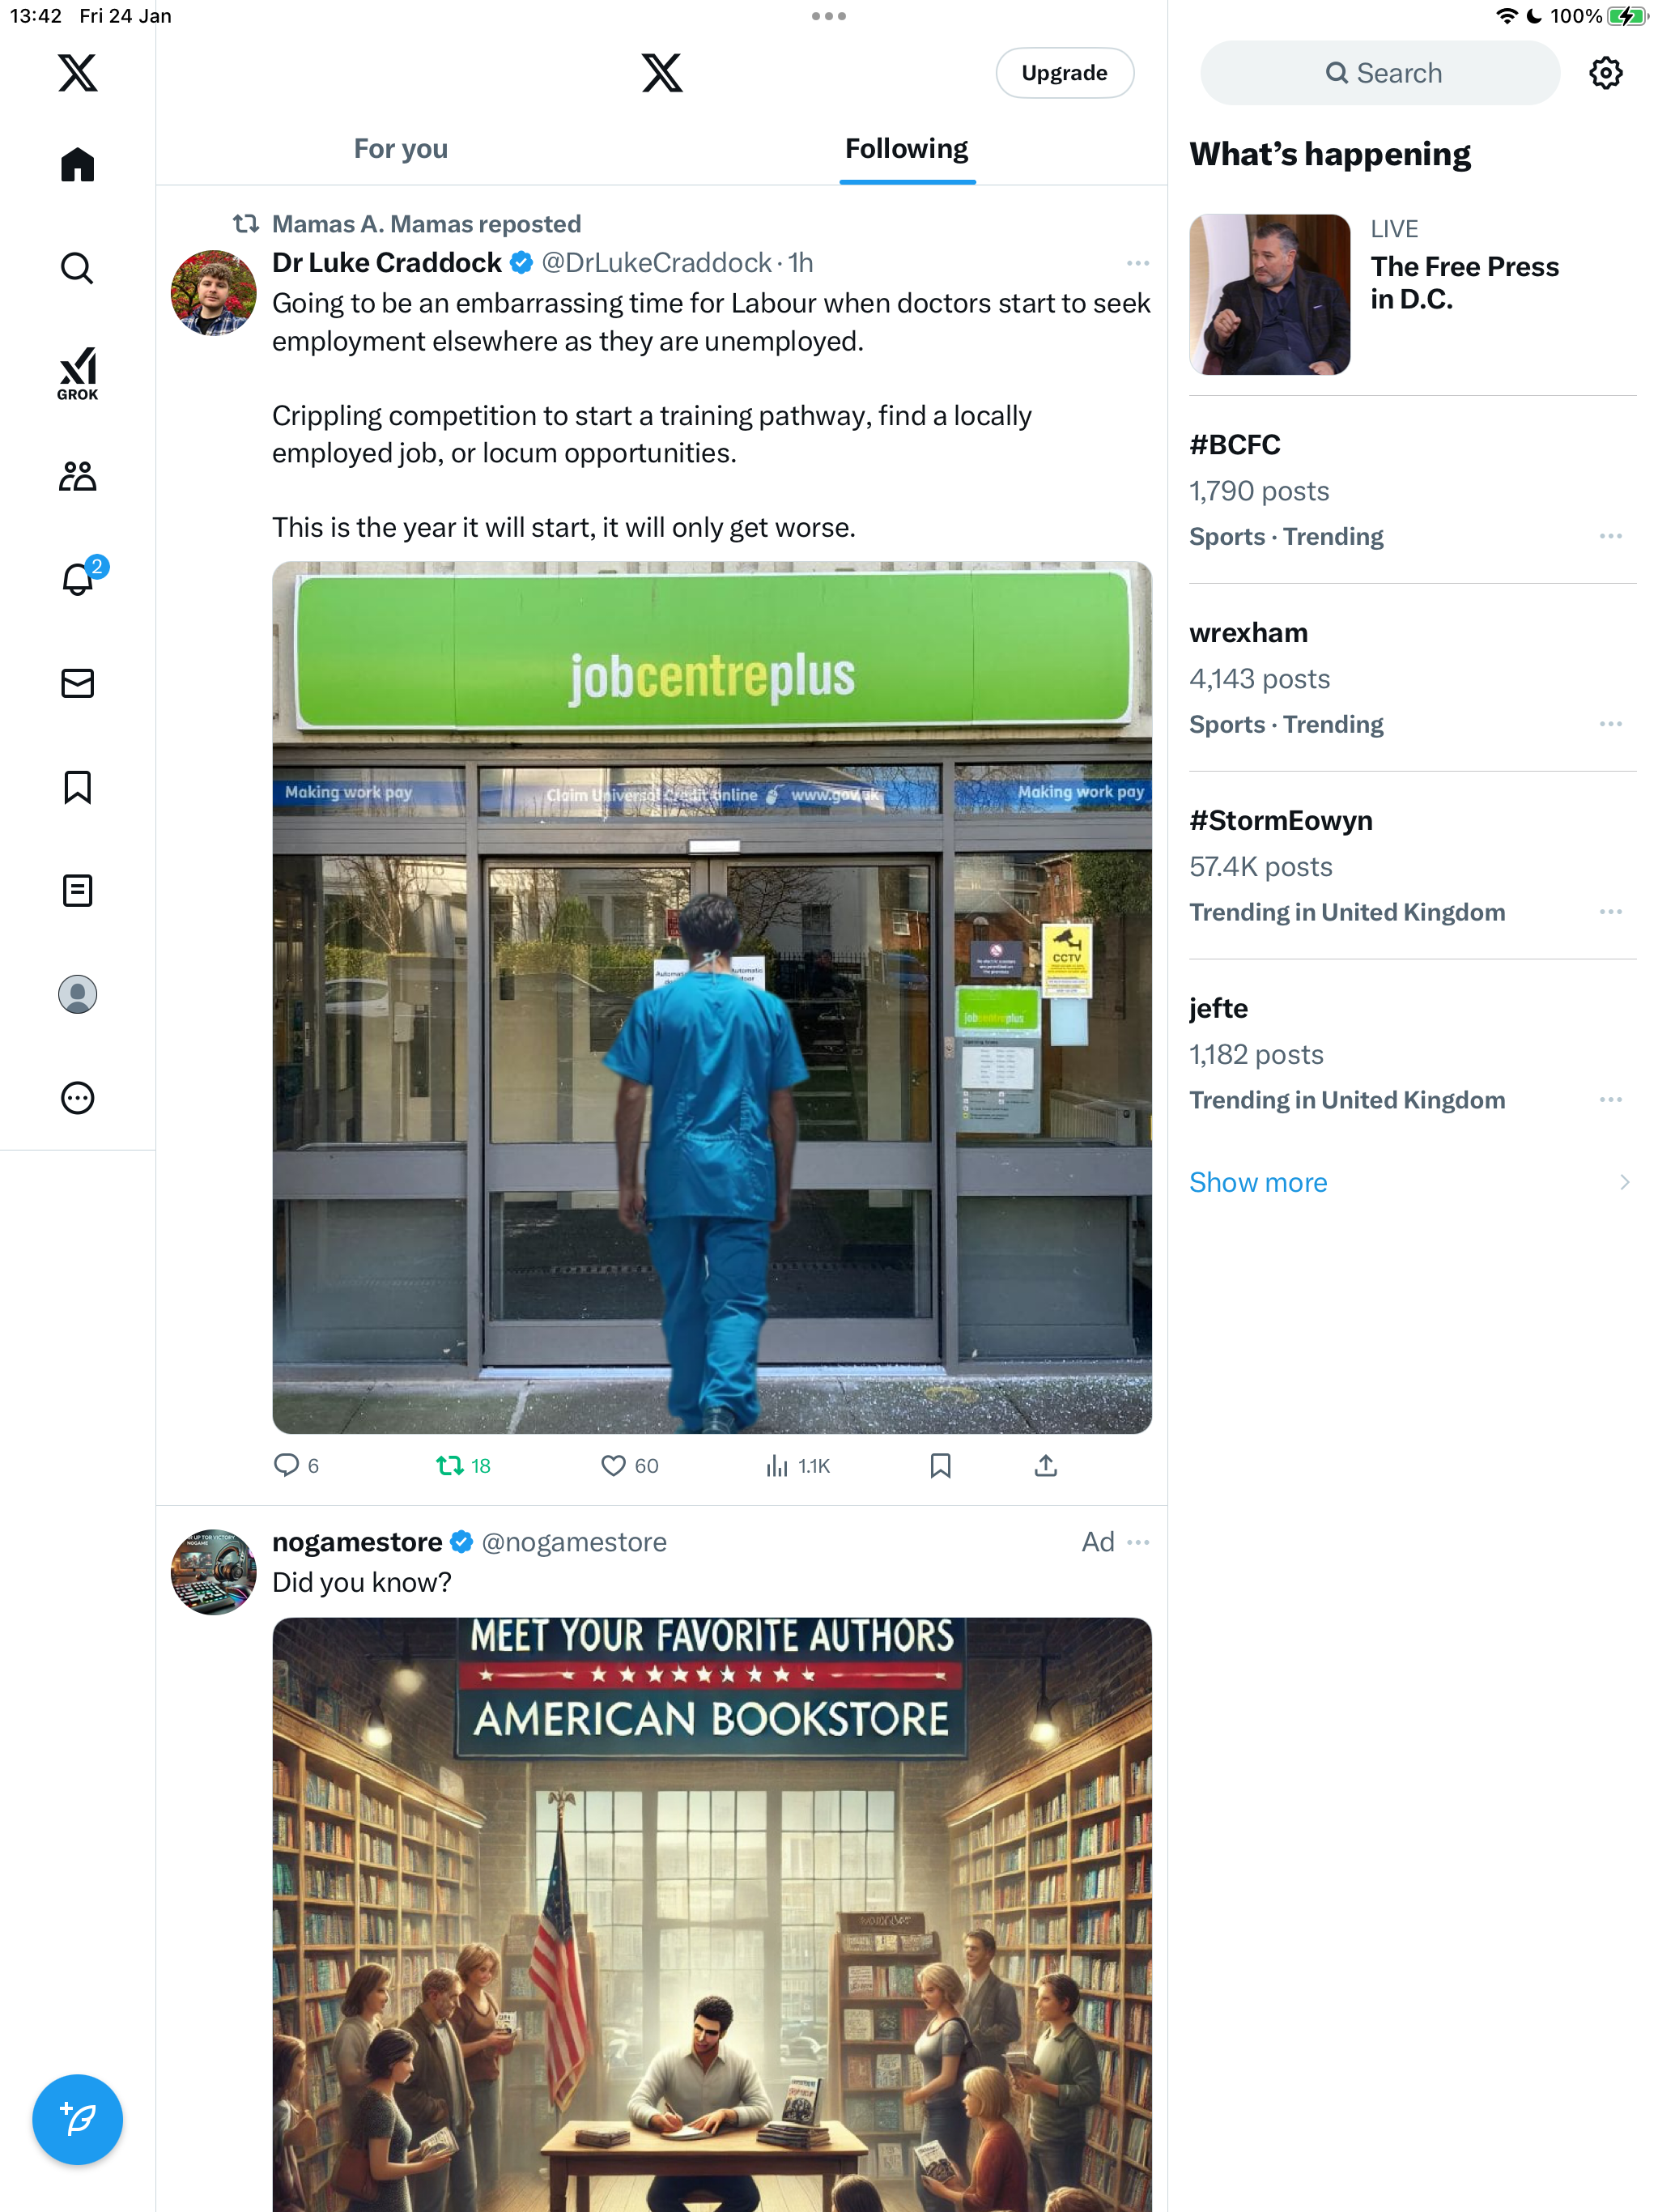The height and width of the screenshot is (2212, 1658).
Task: Open more options for #BCFC trend
Action: (1610, 536)
